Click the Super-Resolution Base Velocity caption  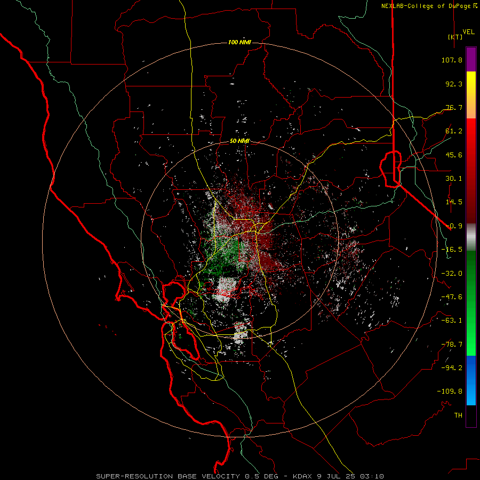pyautogui.click(x=240, y=476)
